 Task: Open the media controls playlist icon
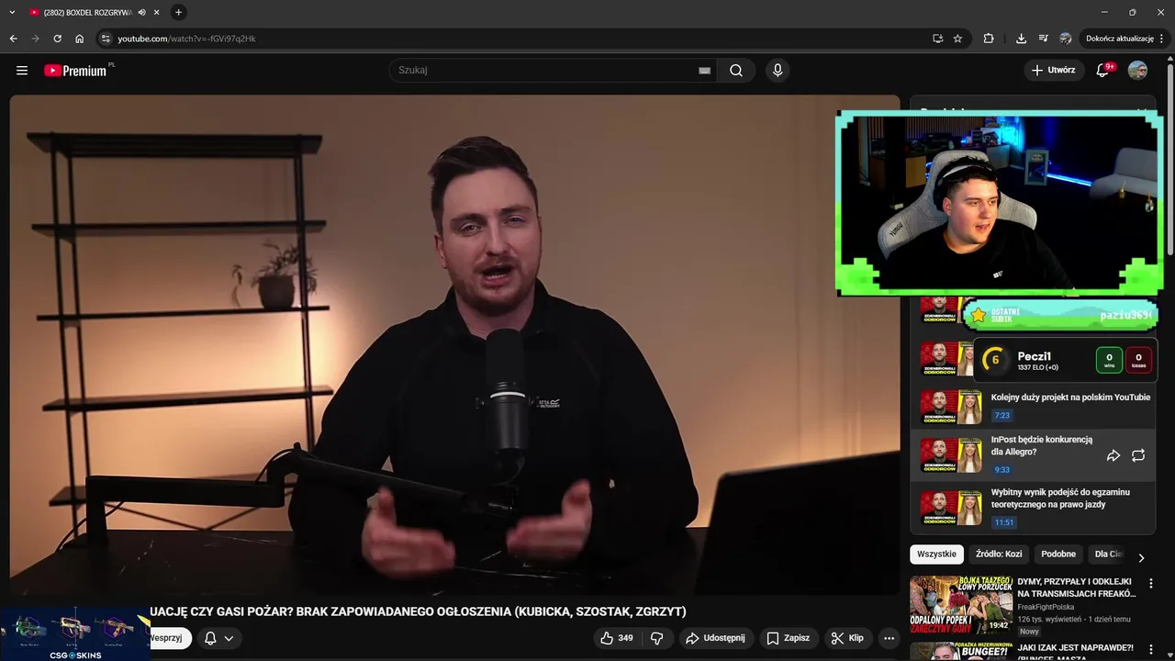coord(1043,39)
